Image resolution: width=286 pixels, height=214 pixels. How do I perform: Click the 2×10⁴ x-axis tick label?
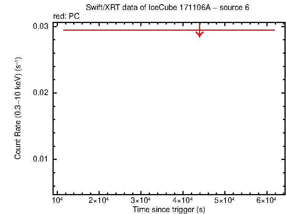tap(99, 200)
